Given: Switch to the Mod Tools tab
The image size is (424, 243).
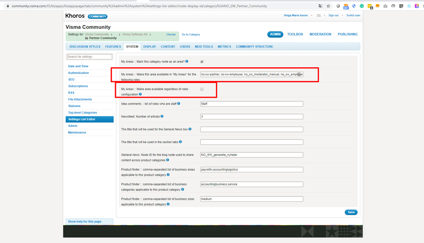Looking at the screenshot, I should [204, 47].
